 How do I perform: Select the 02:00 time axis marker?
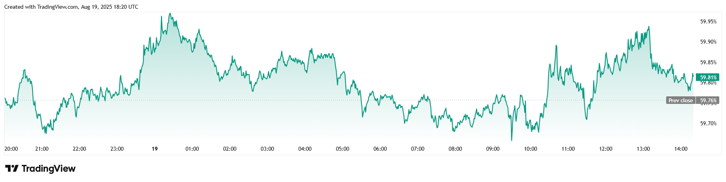pos(230,149)
